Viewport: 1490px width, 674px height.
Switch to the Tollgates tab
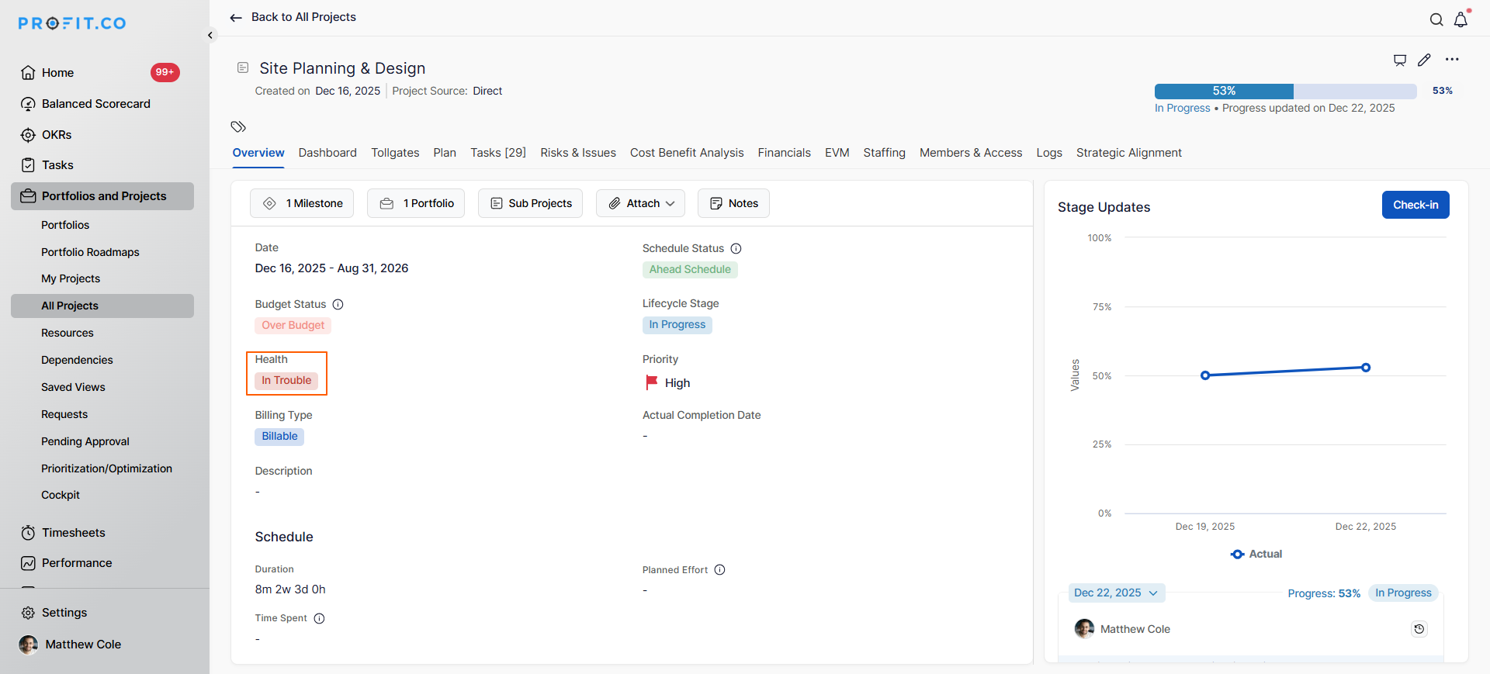(x=395, y=153)
